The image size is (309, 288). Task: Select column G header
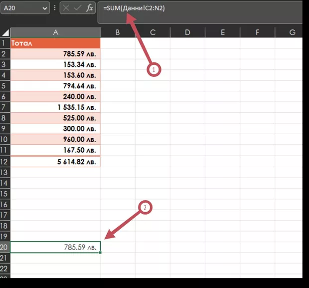[289, 32]
